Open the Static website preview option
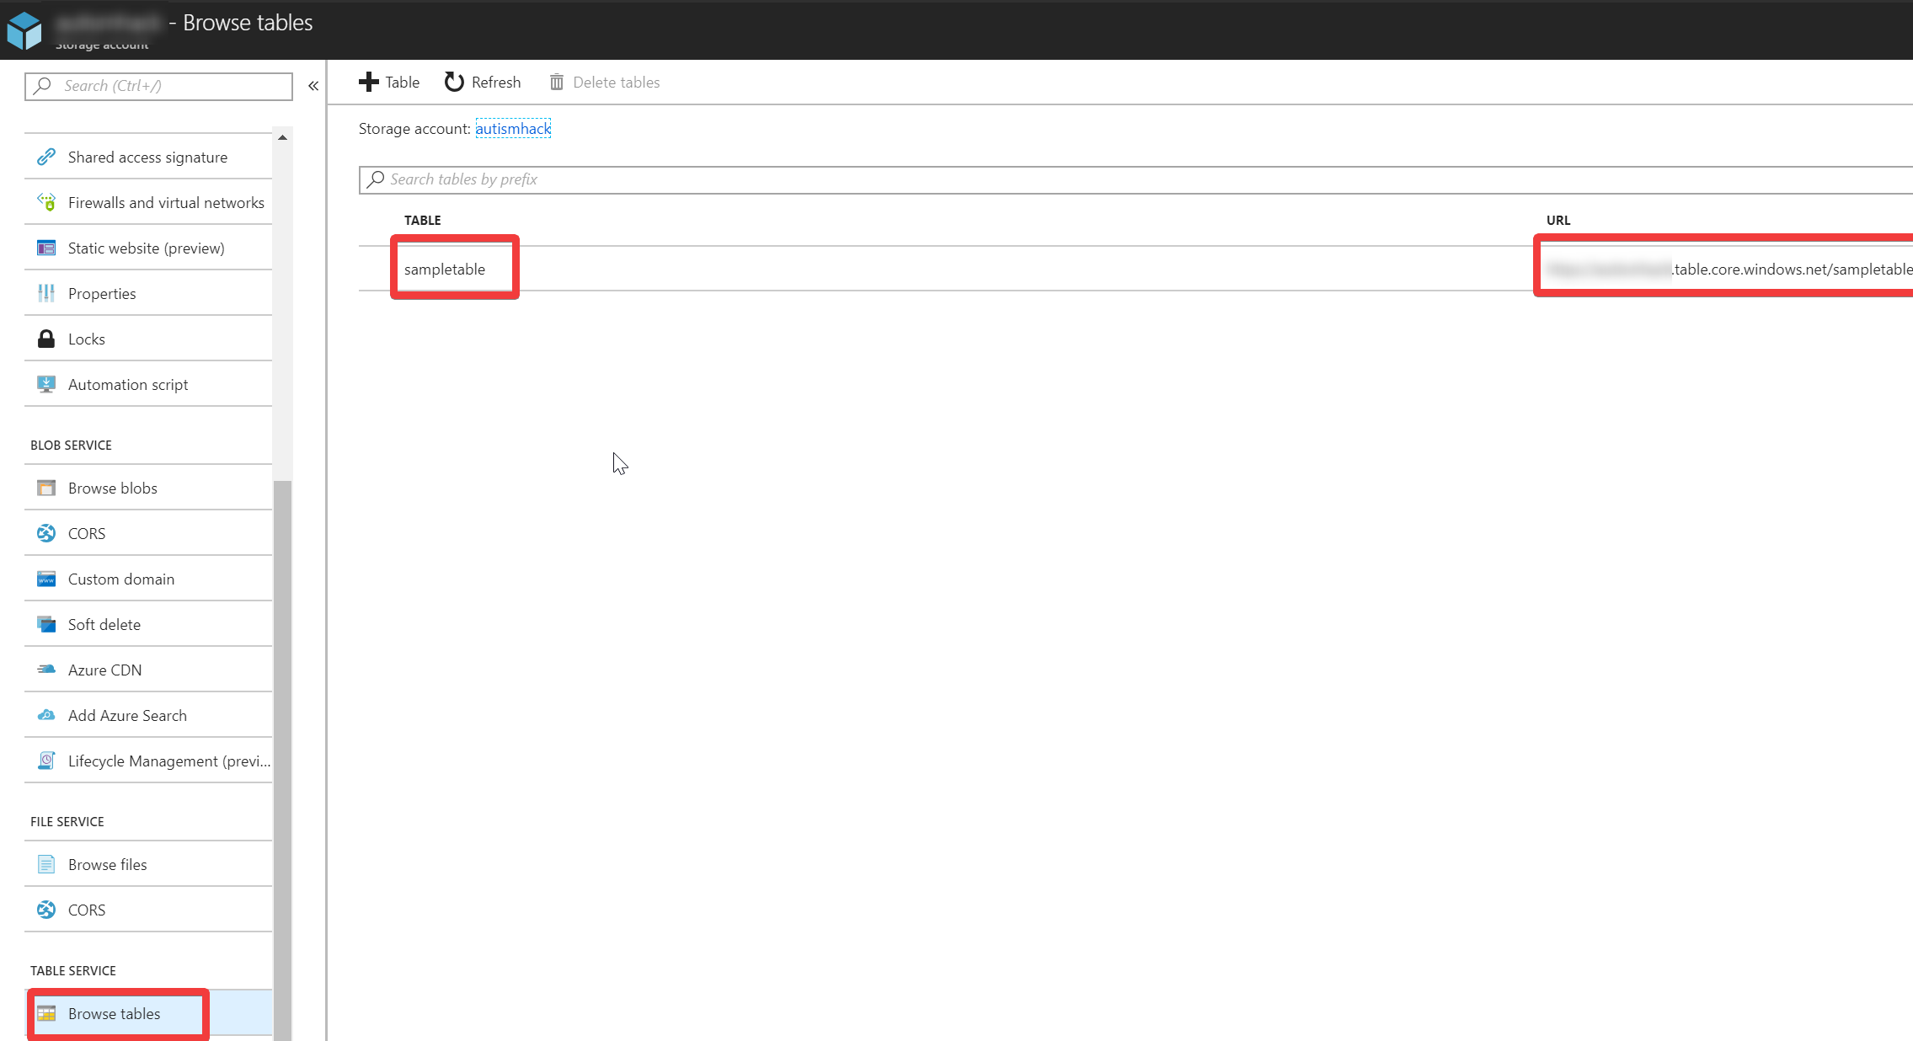This screenshot has width=1913, height=1041. 145,248
